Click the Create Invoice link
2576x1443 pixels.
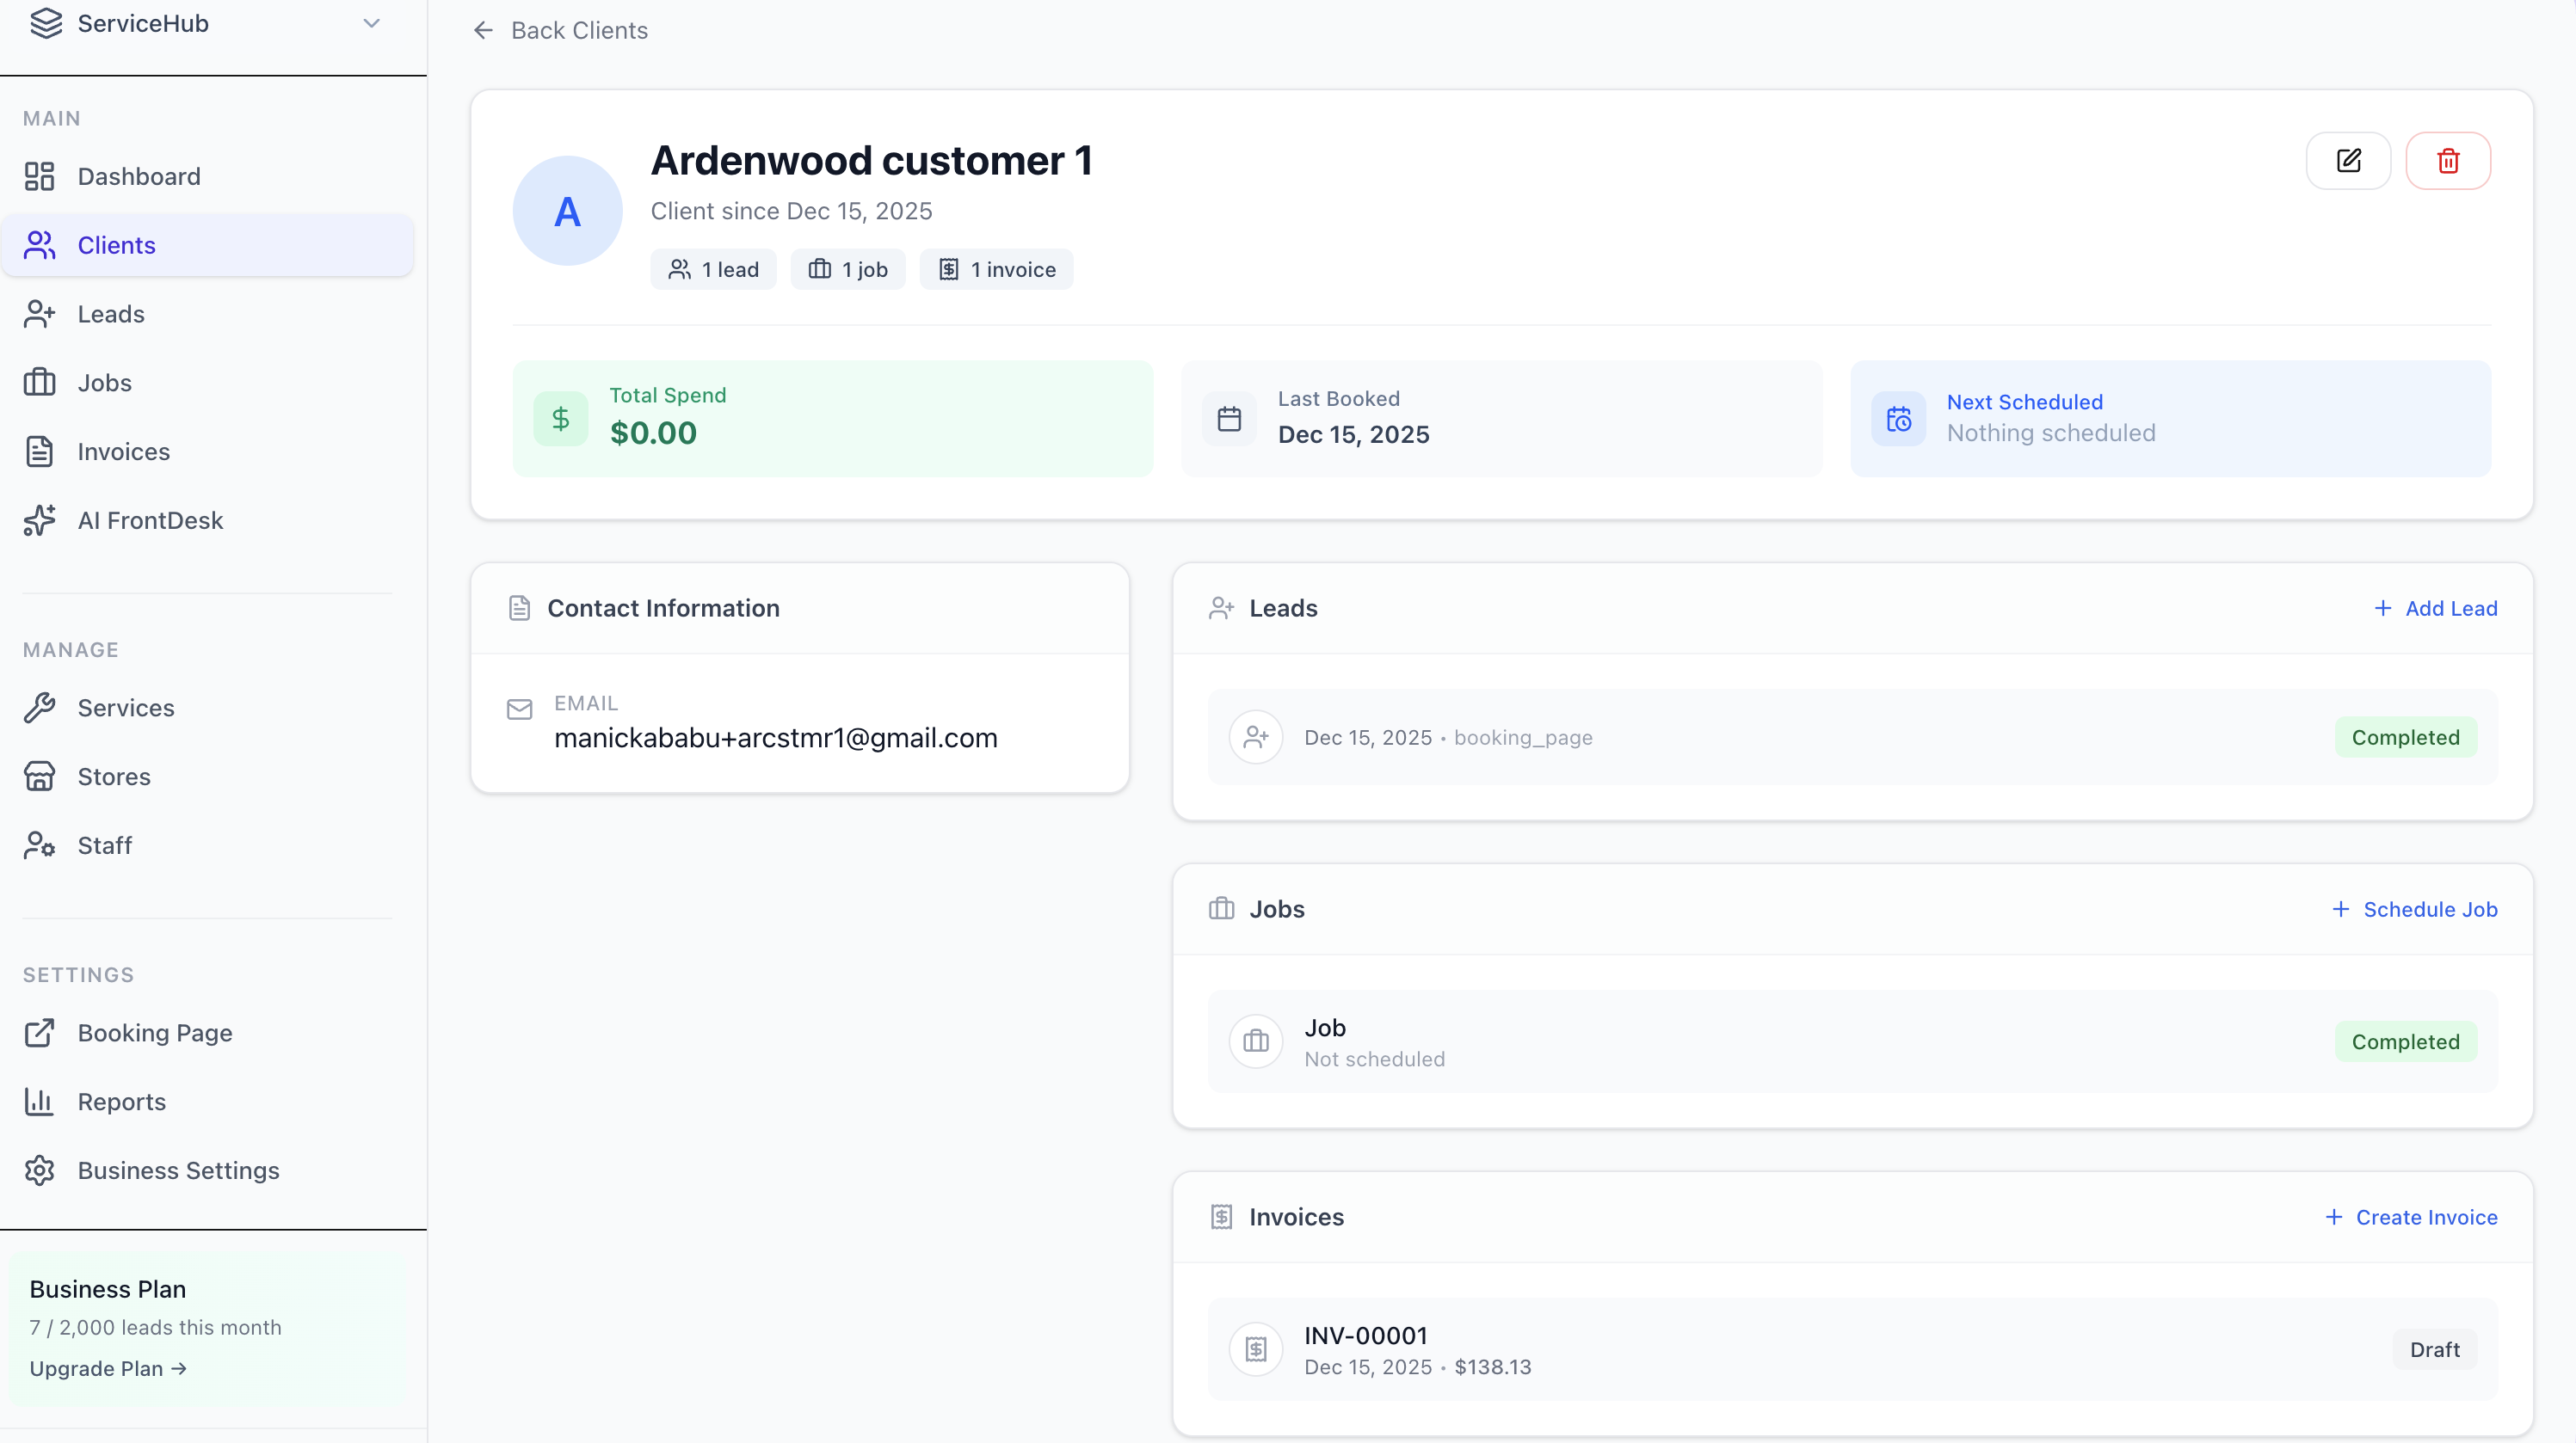2411,1217
